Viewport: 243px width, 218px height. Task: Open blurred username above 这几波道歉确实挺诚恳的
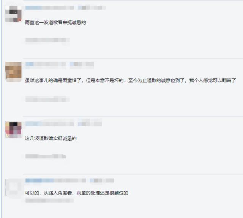click(x=49, y=124)
